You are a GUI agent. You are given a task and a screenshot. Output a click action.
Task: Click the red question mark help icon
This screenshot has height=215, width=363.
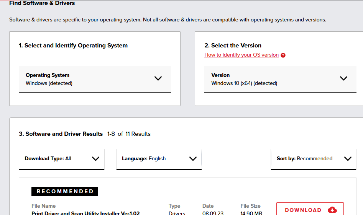[283, 55]
